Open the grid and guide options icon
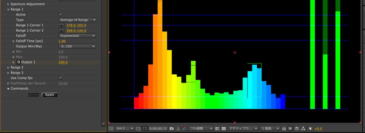The image size is (365, 133). pyautogui.click(x=138, y=128)
